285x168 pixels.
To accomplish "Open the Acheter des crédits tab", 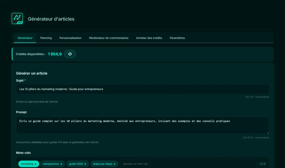I will click(x=149, y=38).
